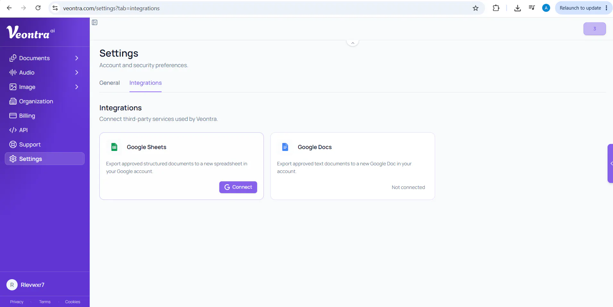Reload the page with refresh icon
The width and height of the screenshot is (613, 307).
(x=38, y=8)
